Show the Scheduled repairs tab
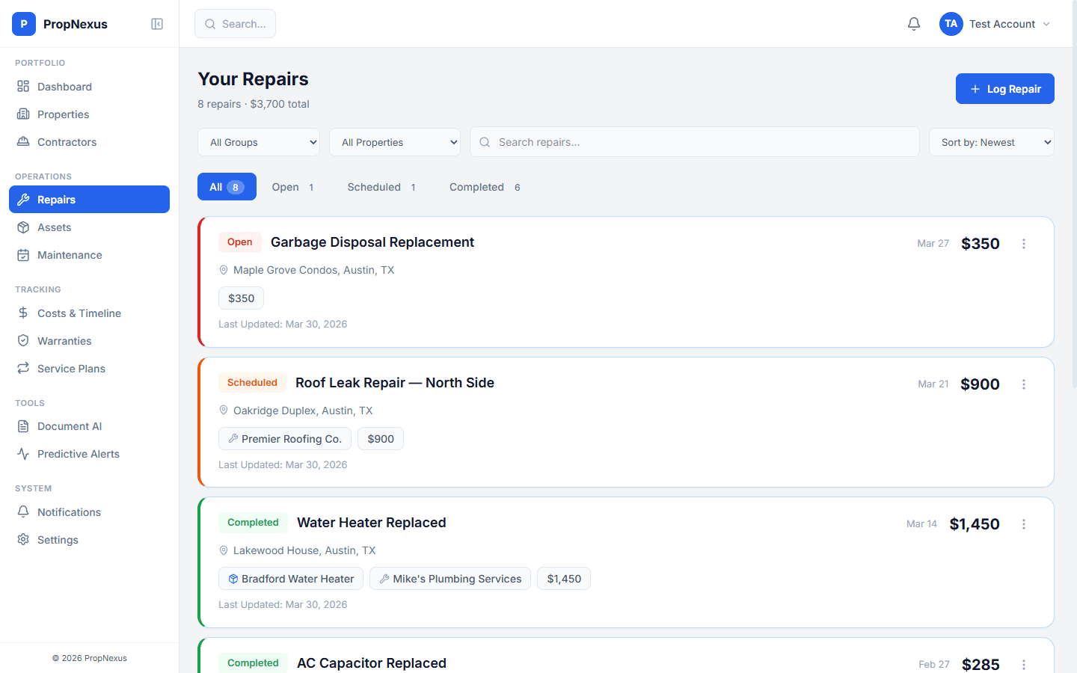 381,187
